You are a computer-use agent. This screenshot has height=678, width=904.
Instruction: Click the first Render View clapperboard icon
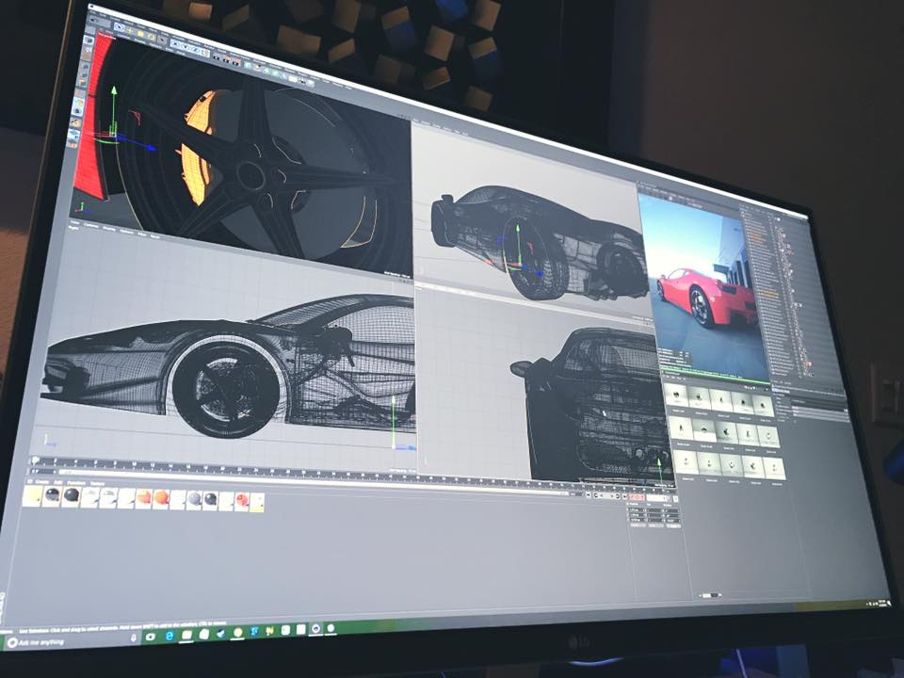217,57
